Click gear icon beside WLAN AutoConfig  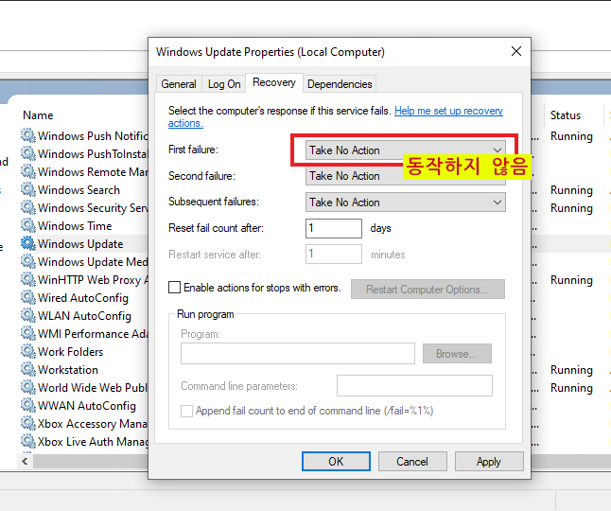[28, 315]
